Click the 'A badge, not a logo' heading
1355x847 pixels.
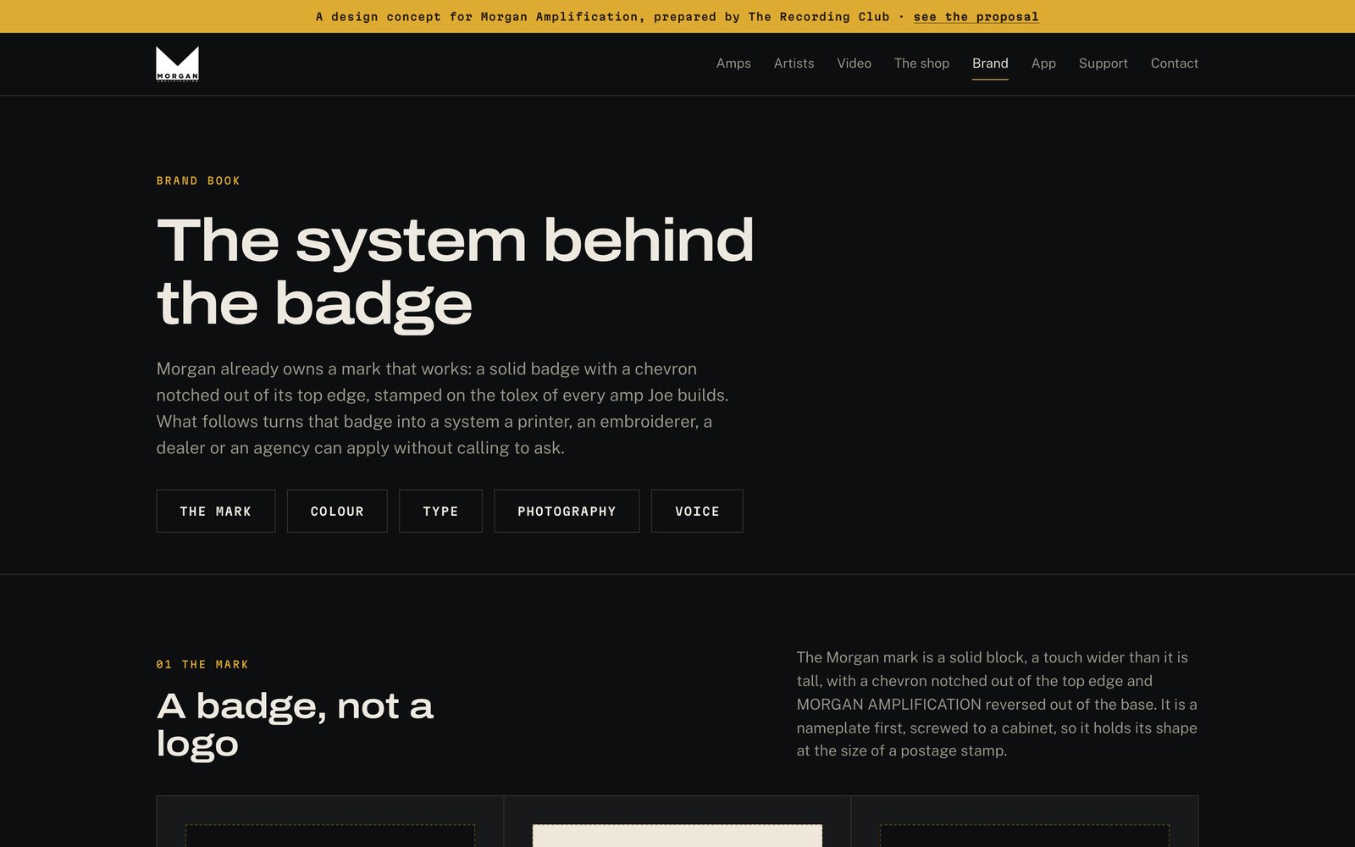coord(295,725)
